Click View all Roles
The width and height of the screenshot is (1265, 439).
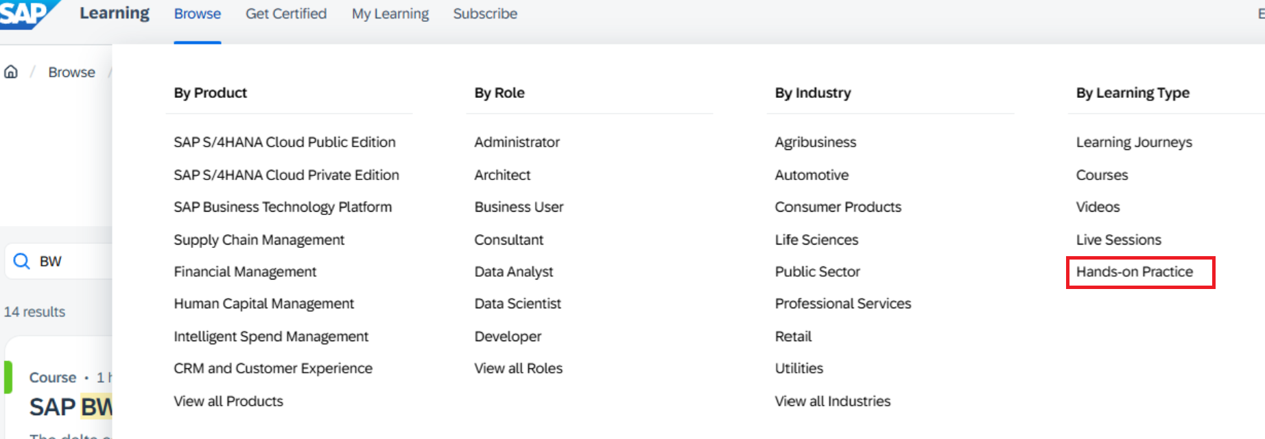pos(518,368)
